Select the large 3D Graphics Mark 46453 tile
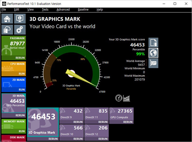192x142 pixels. click(x=43, y=122)
